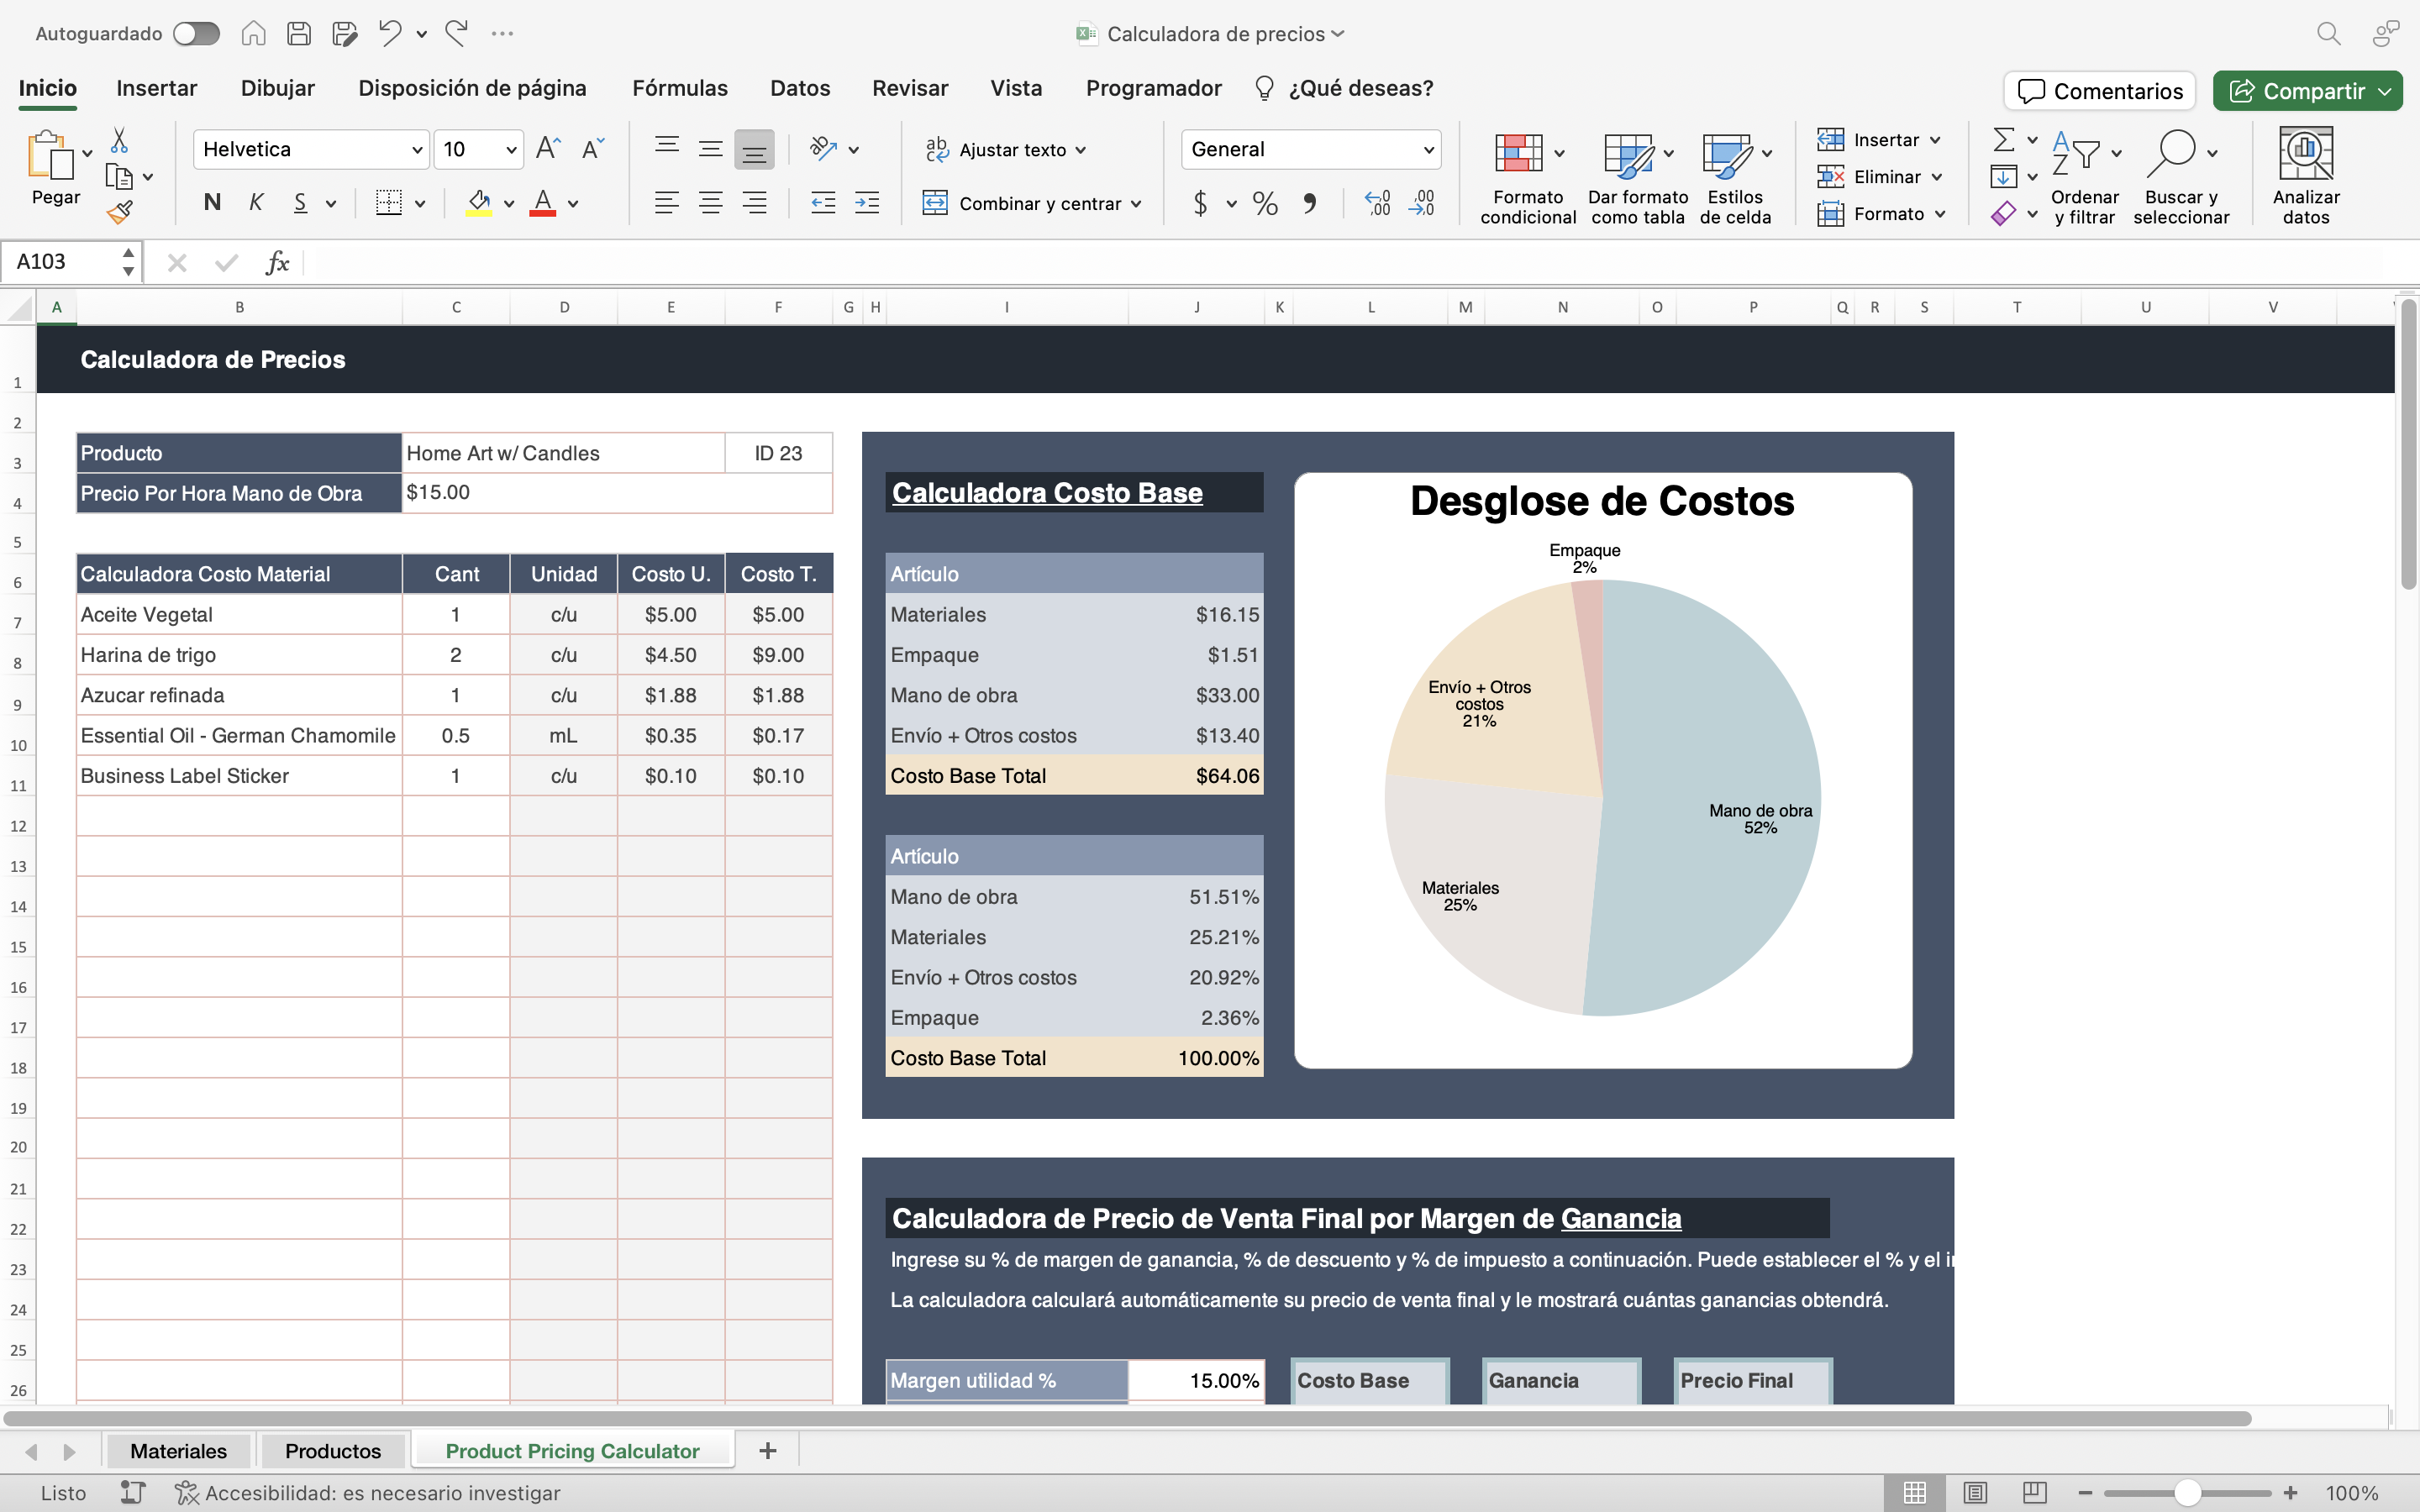Image resolution: width=2420 pixels, height=1512 pixels.
Task: Click the Cut scissors icon
Action: [x=119, y=140]
